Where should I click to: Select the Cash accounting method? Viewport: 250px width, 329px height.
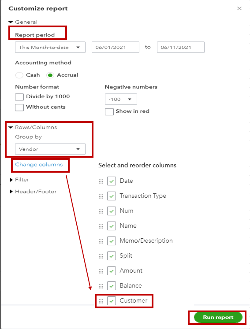click(x=19, y=75)
